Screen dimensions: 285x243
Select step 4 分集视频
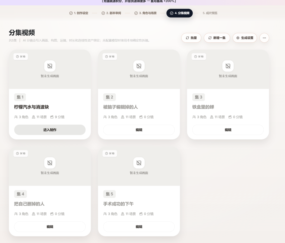pyautogui.click(x=180, y=13)
